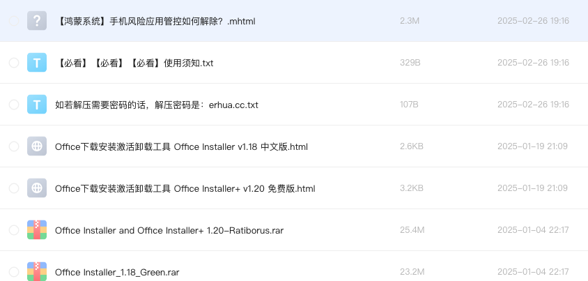The image size is (588, 281).
Task: Click the unknown-file icon of the 鸿蒙系统 .mhtml file
Action: [37, 21]
